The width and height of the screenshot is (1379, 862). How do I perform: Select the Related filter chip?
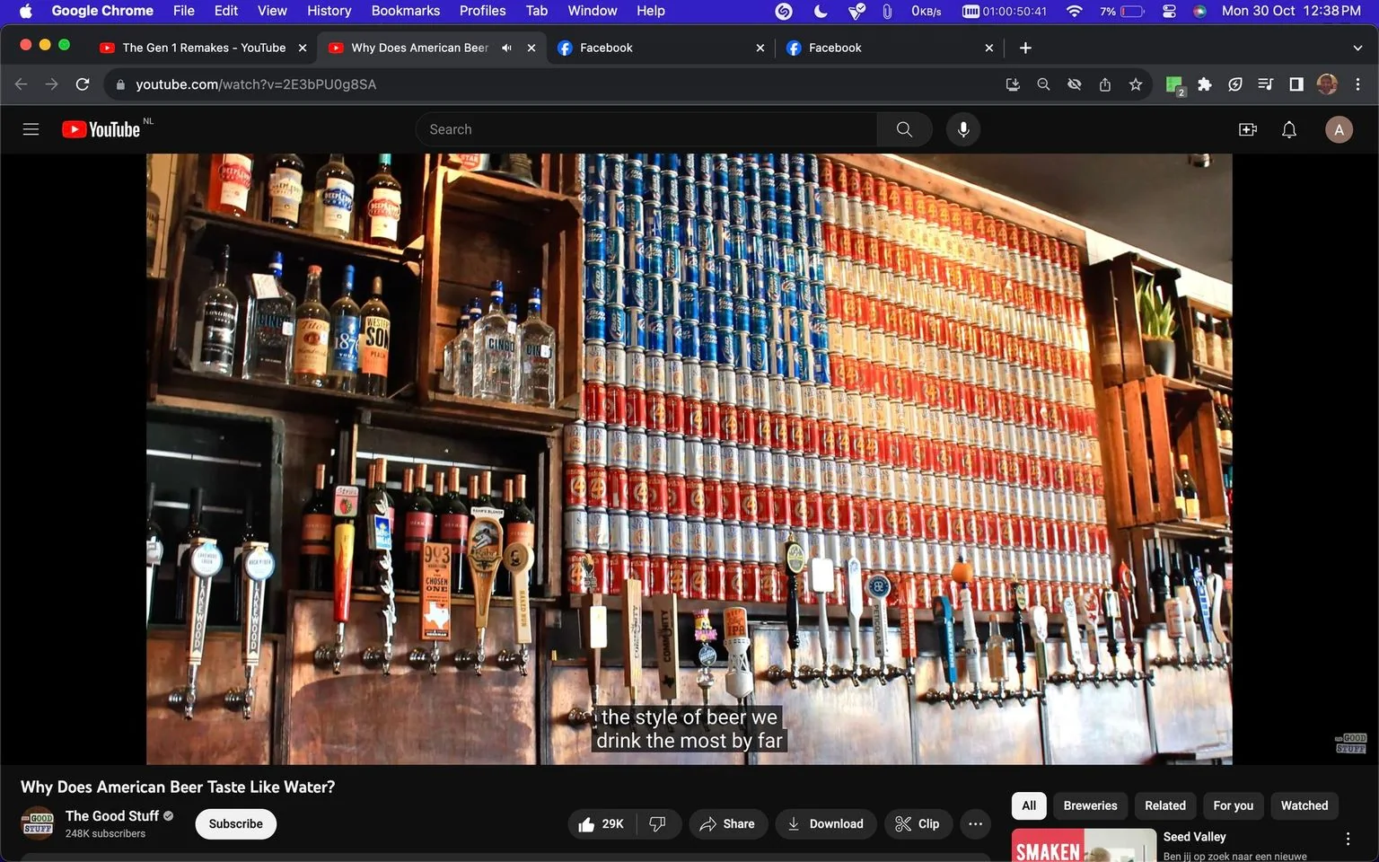1165,805
